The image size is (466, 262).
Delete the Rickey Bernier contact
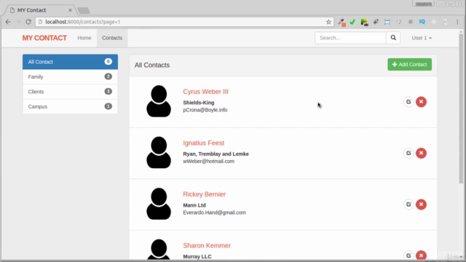421,205
